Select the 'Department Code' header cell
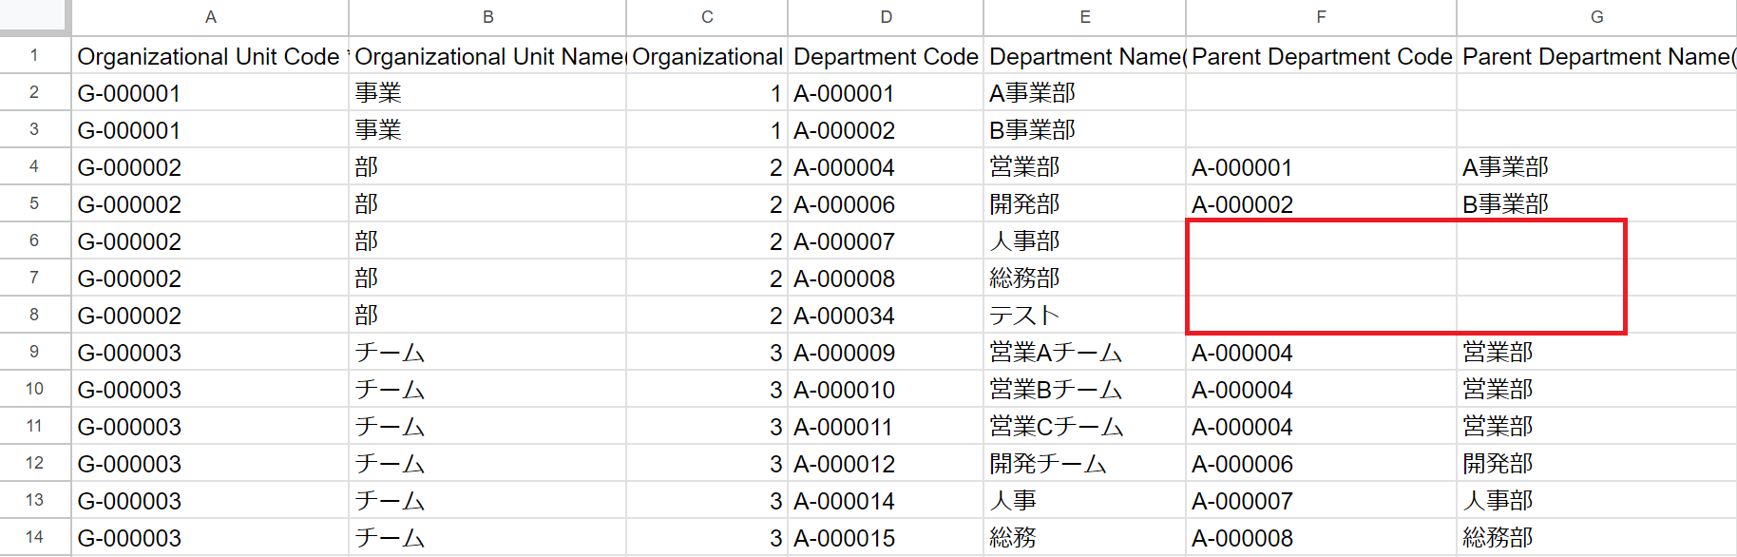Viewport: 1737px width, 557px height. pos(886,57)
